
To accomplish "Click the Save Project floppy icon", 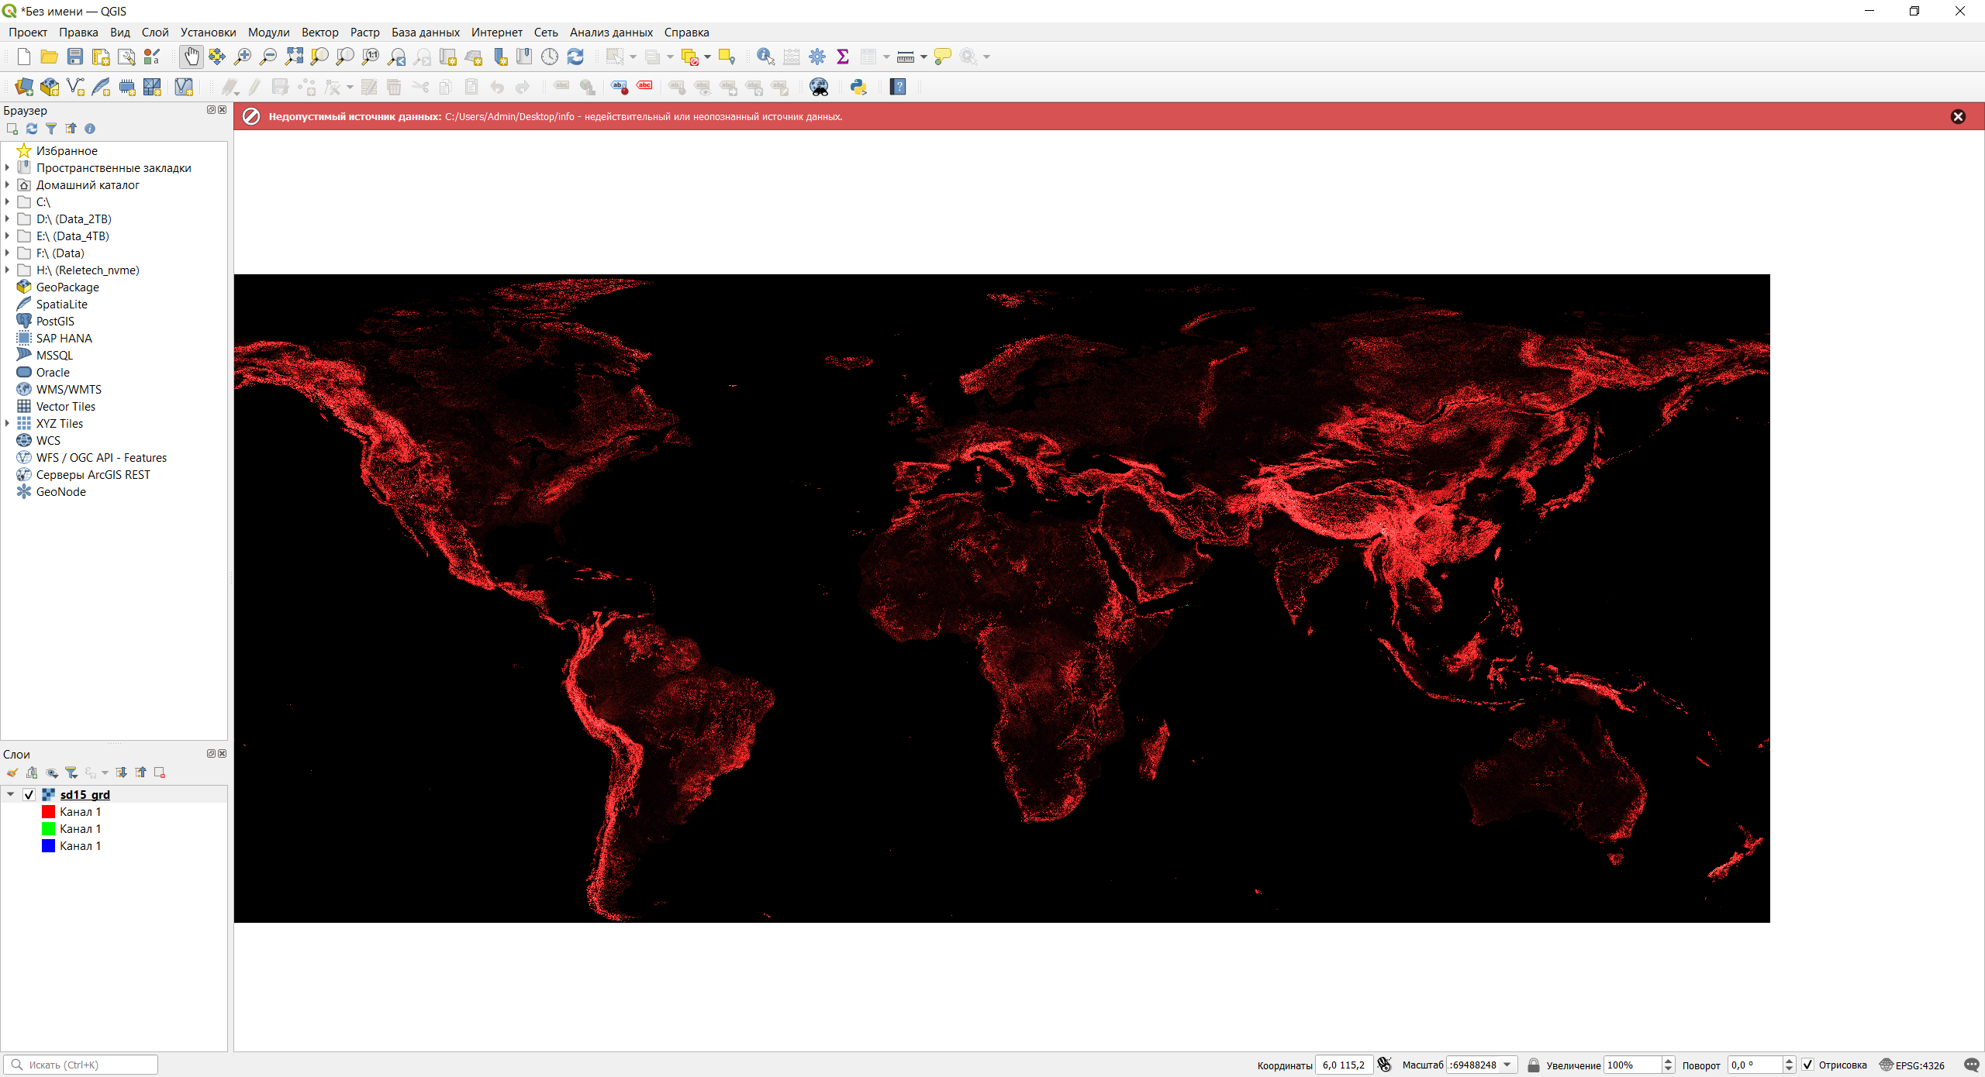I will [75, 57].
